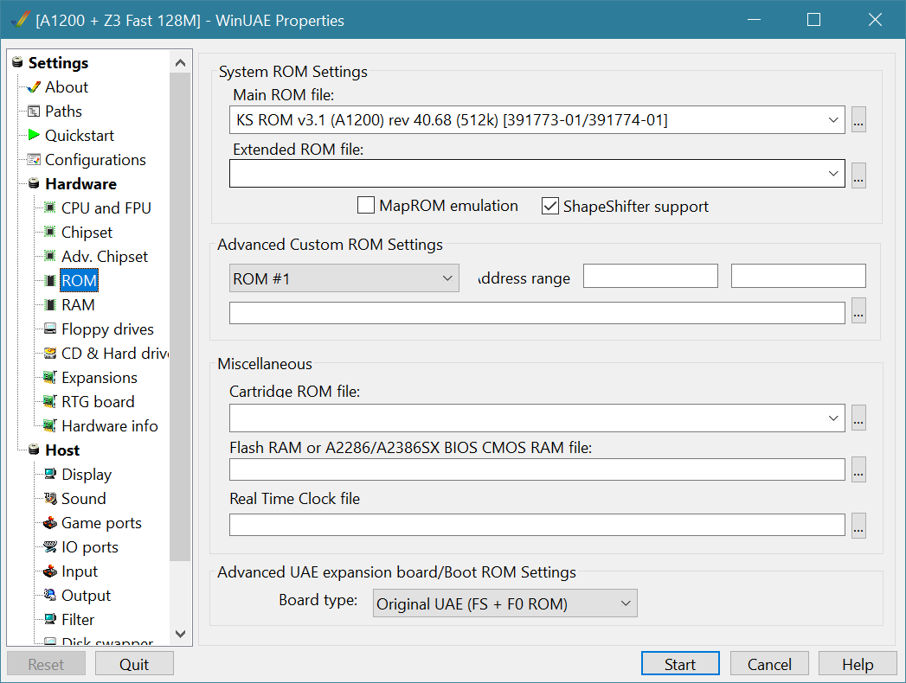
Task: Go to the RAM settings page
Action: [x=78, y=305]
